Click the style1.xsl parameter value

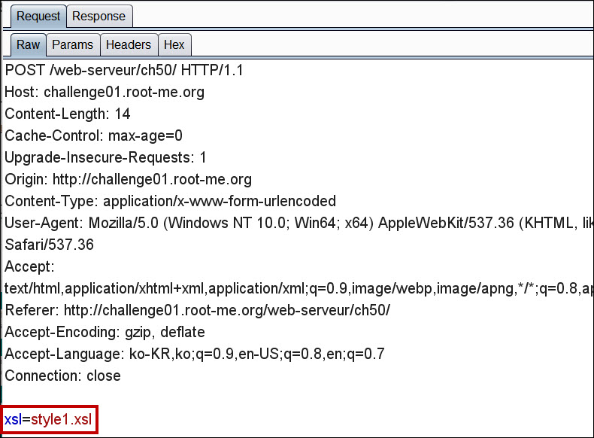point(62,420)
